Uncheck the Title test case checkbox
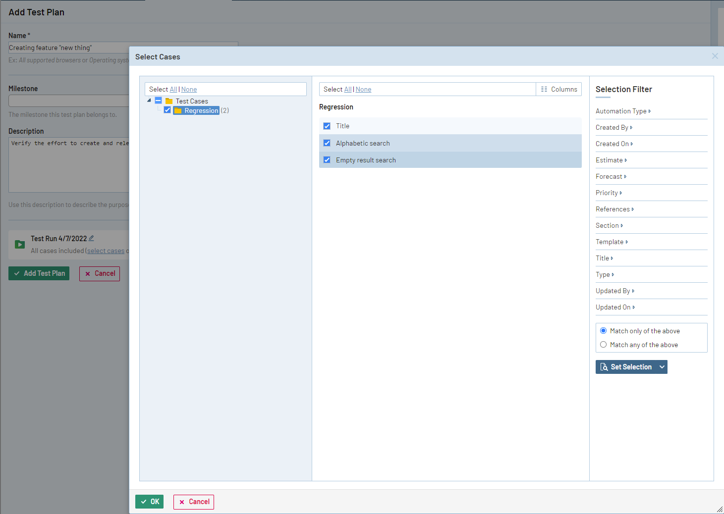 click(327, 126)
